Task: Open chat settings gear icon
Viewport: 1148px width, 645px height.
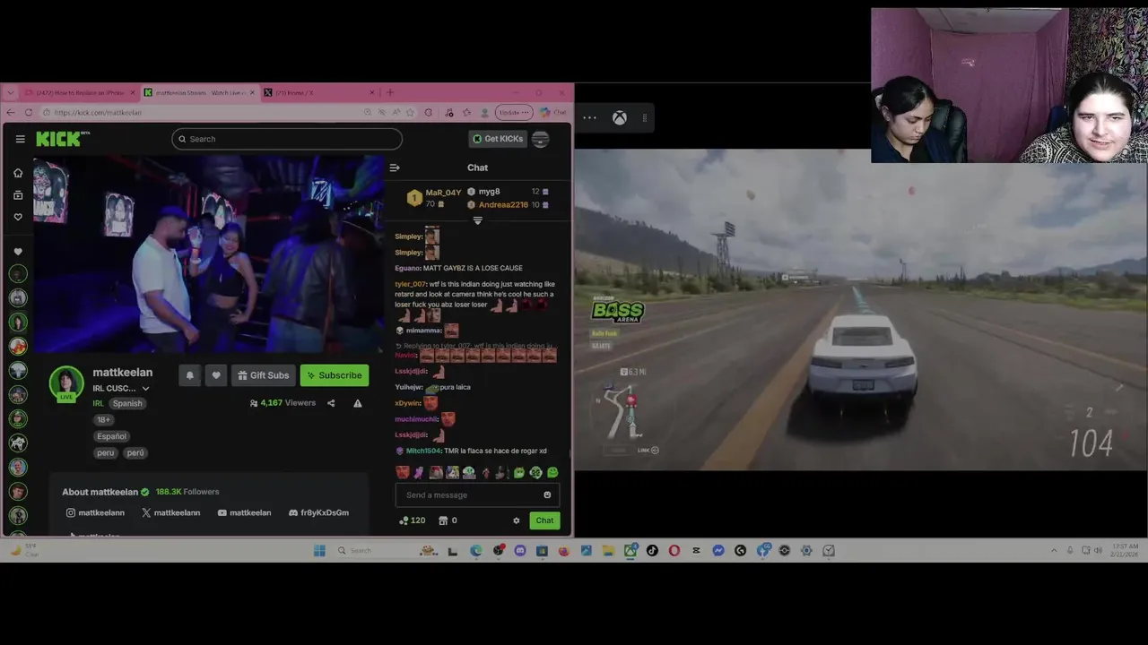Action: coord(516,520)
